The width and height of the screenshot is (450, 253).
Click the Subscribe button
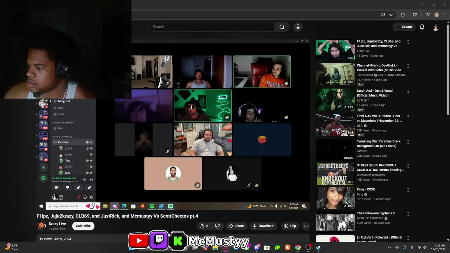pyautogui.click(x=83, y=226)
